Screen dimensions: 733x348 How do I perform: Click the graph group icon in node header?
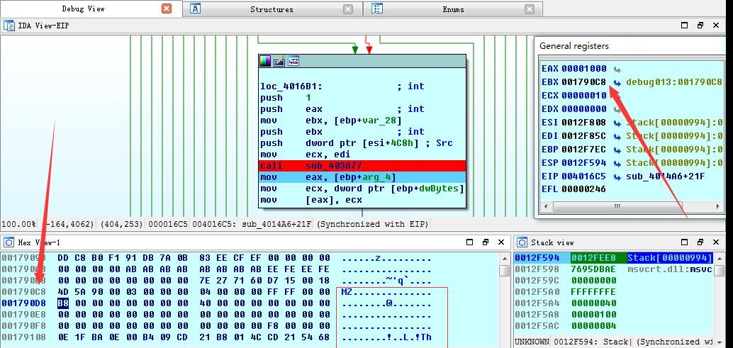(x=293, y=61)
